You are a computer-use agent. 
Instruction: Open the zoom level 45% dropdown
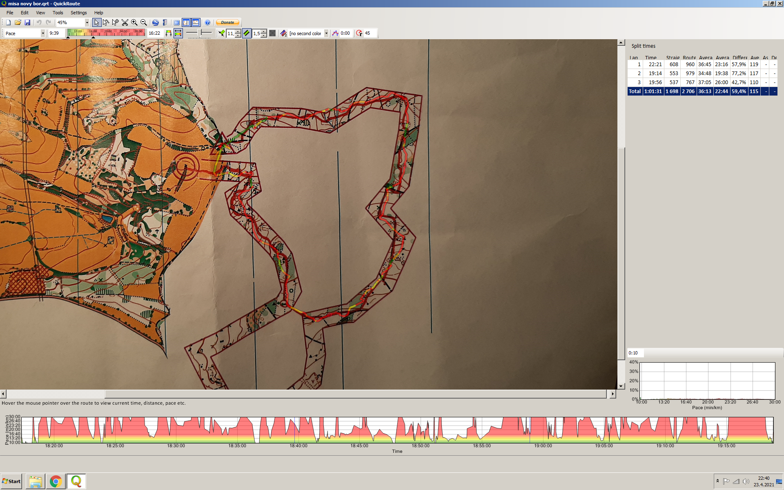[x=87, y=22]
